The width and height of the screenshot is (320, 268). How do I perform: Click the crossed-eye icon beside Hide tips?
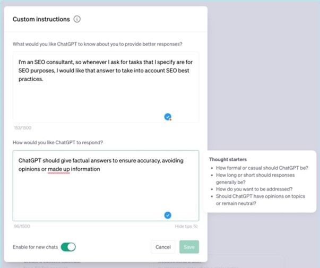click(x=195, y=226)
